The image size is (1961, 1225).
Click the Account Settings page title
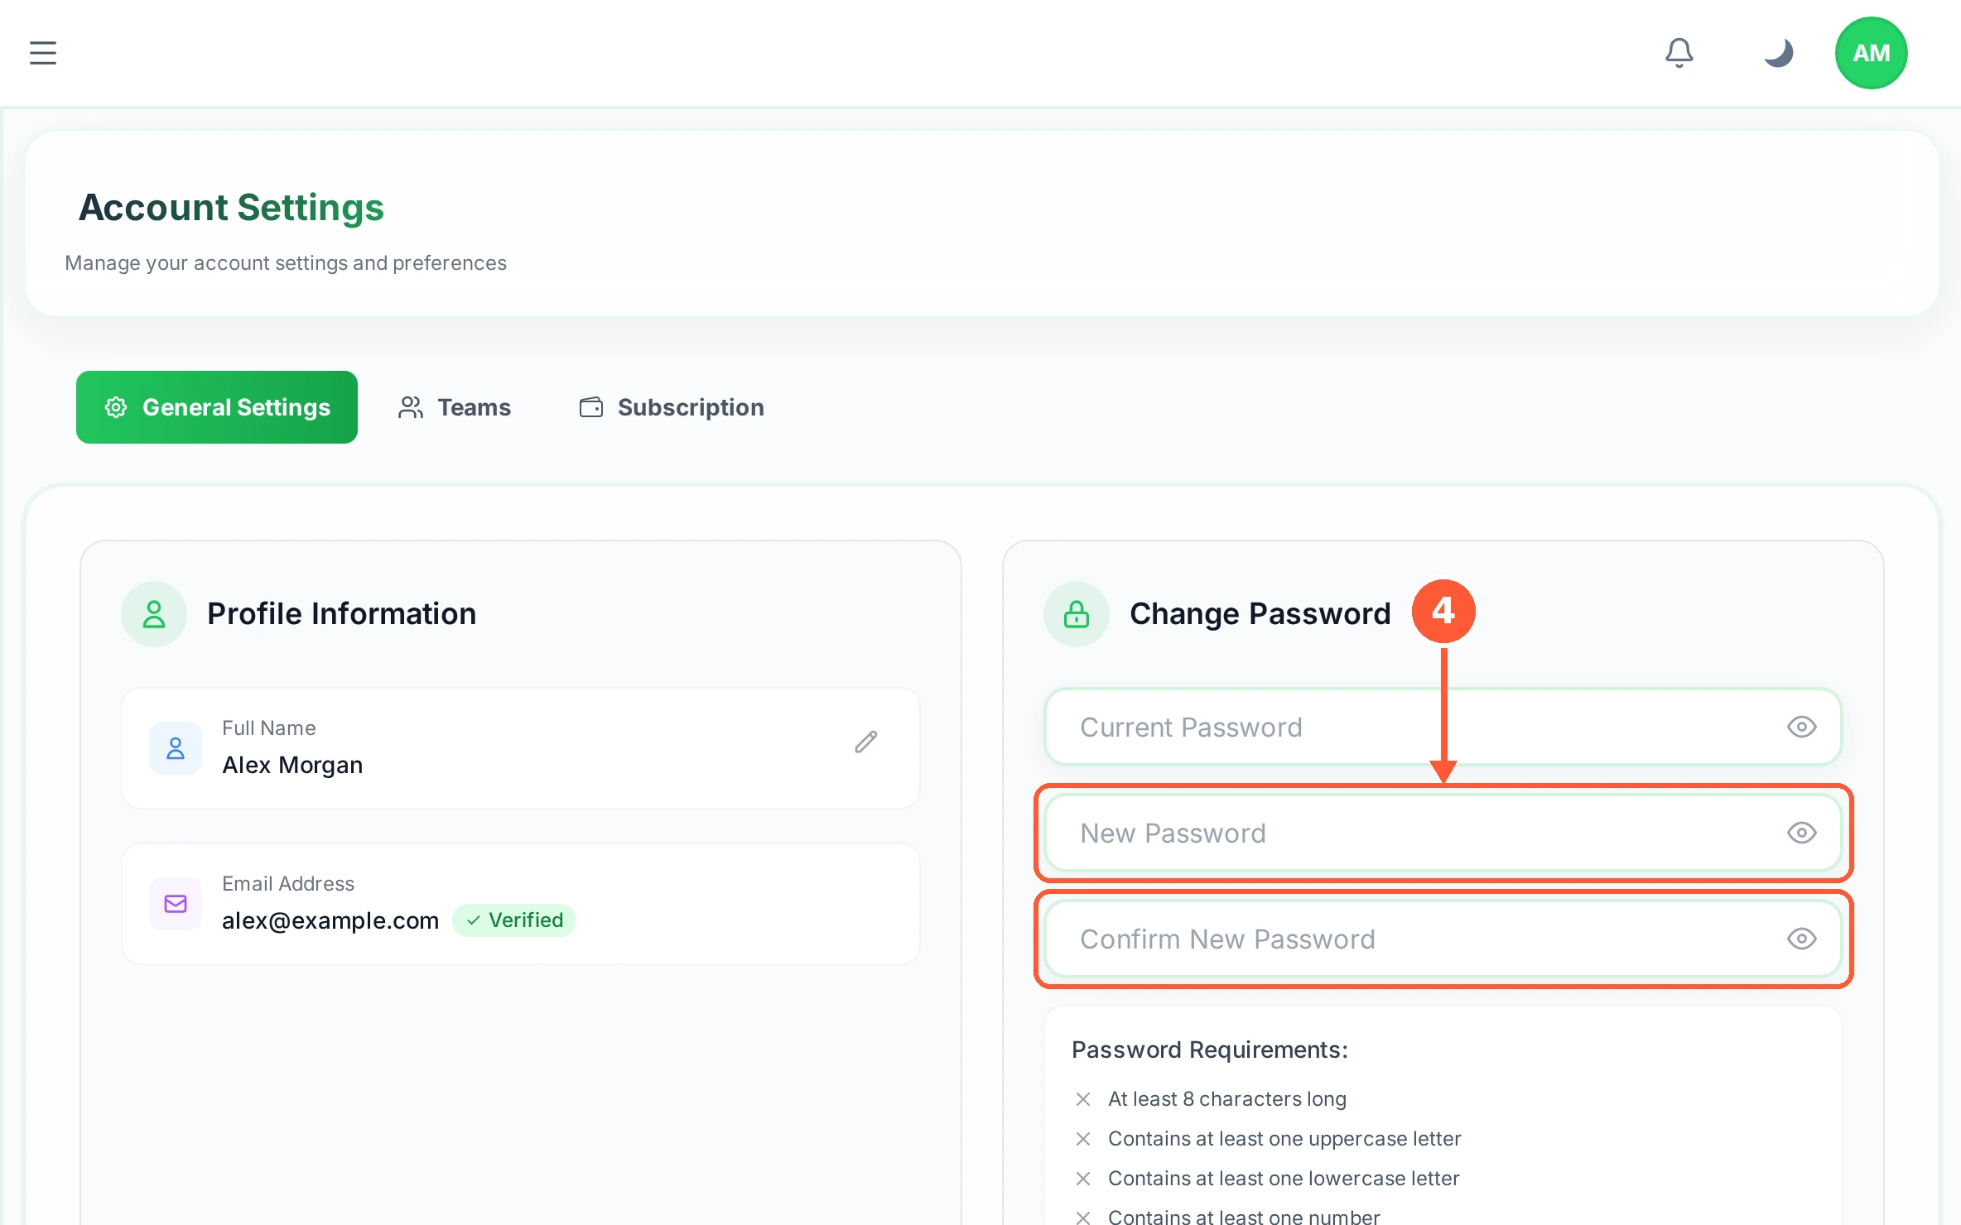click(231, 207)
